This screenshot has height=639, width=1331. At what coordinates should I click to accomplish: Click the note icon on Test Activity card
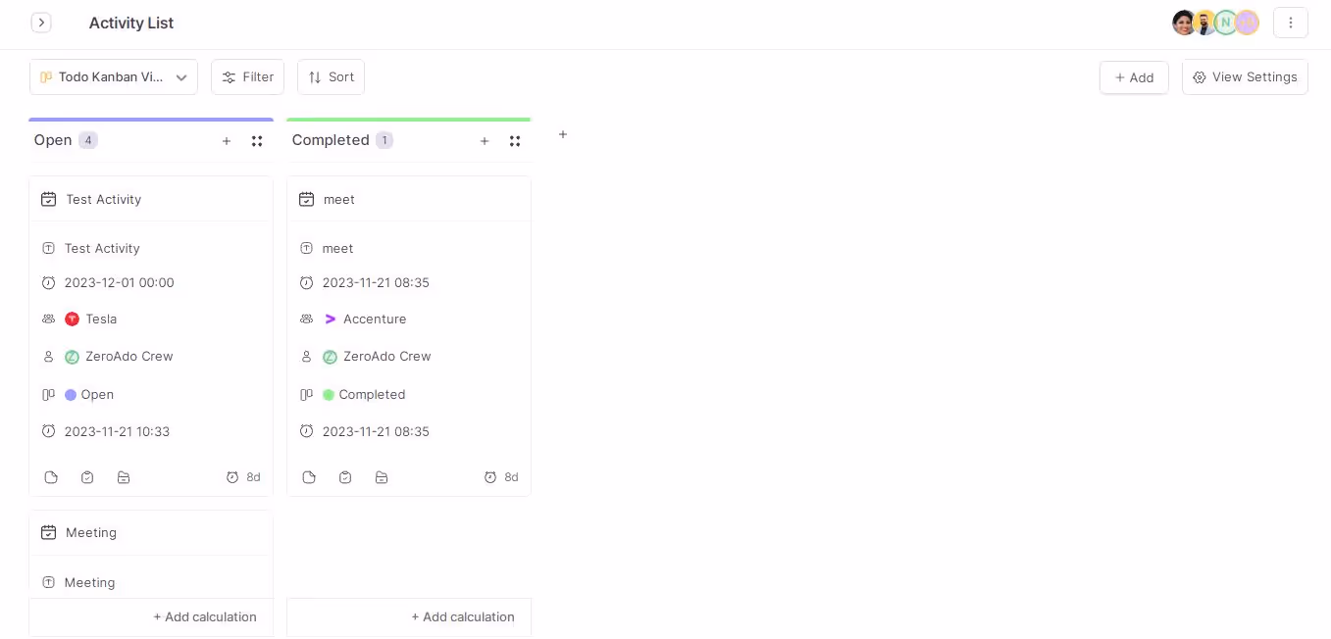(51, 477)
